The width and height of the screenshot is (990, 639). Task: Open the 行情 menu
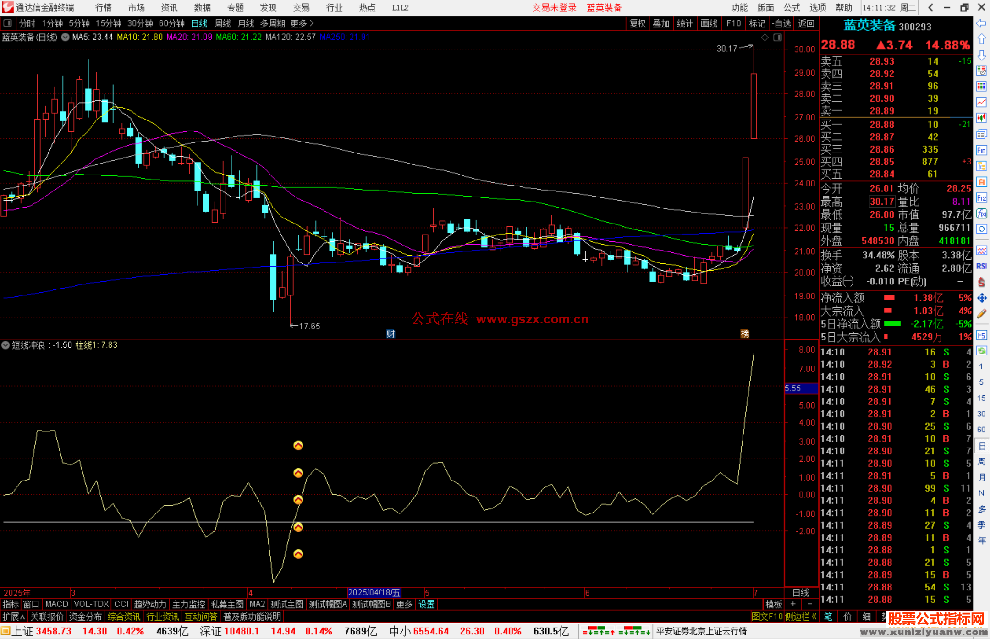coord(103,8)
